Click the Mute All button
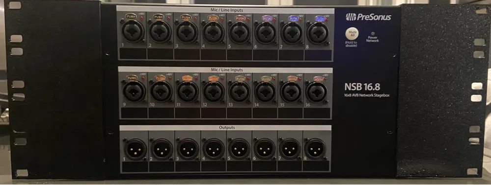491x185 pixels. tap(352, 34)
